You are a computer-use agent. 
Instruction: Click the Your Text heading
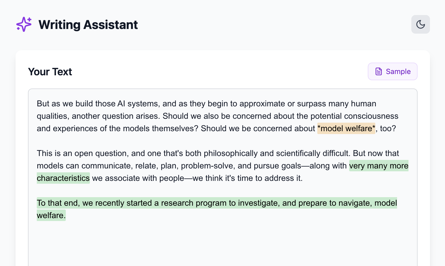(50, 72)
